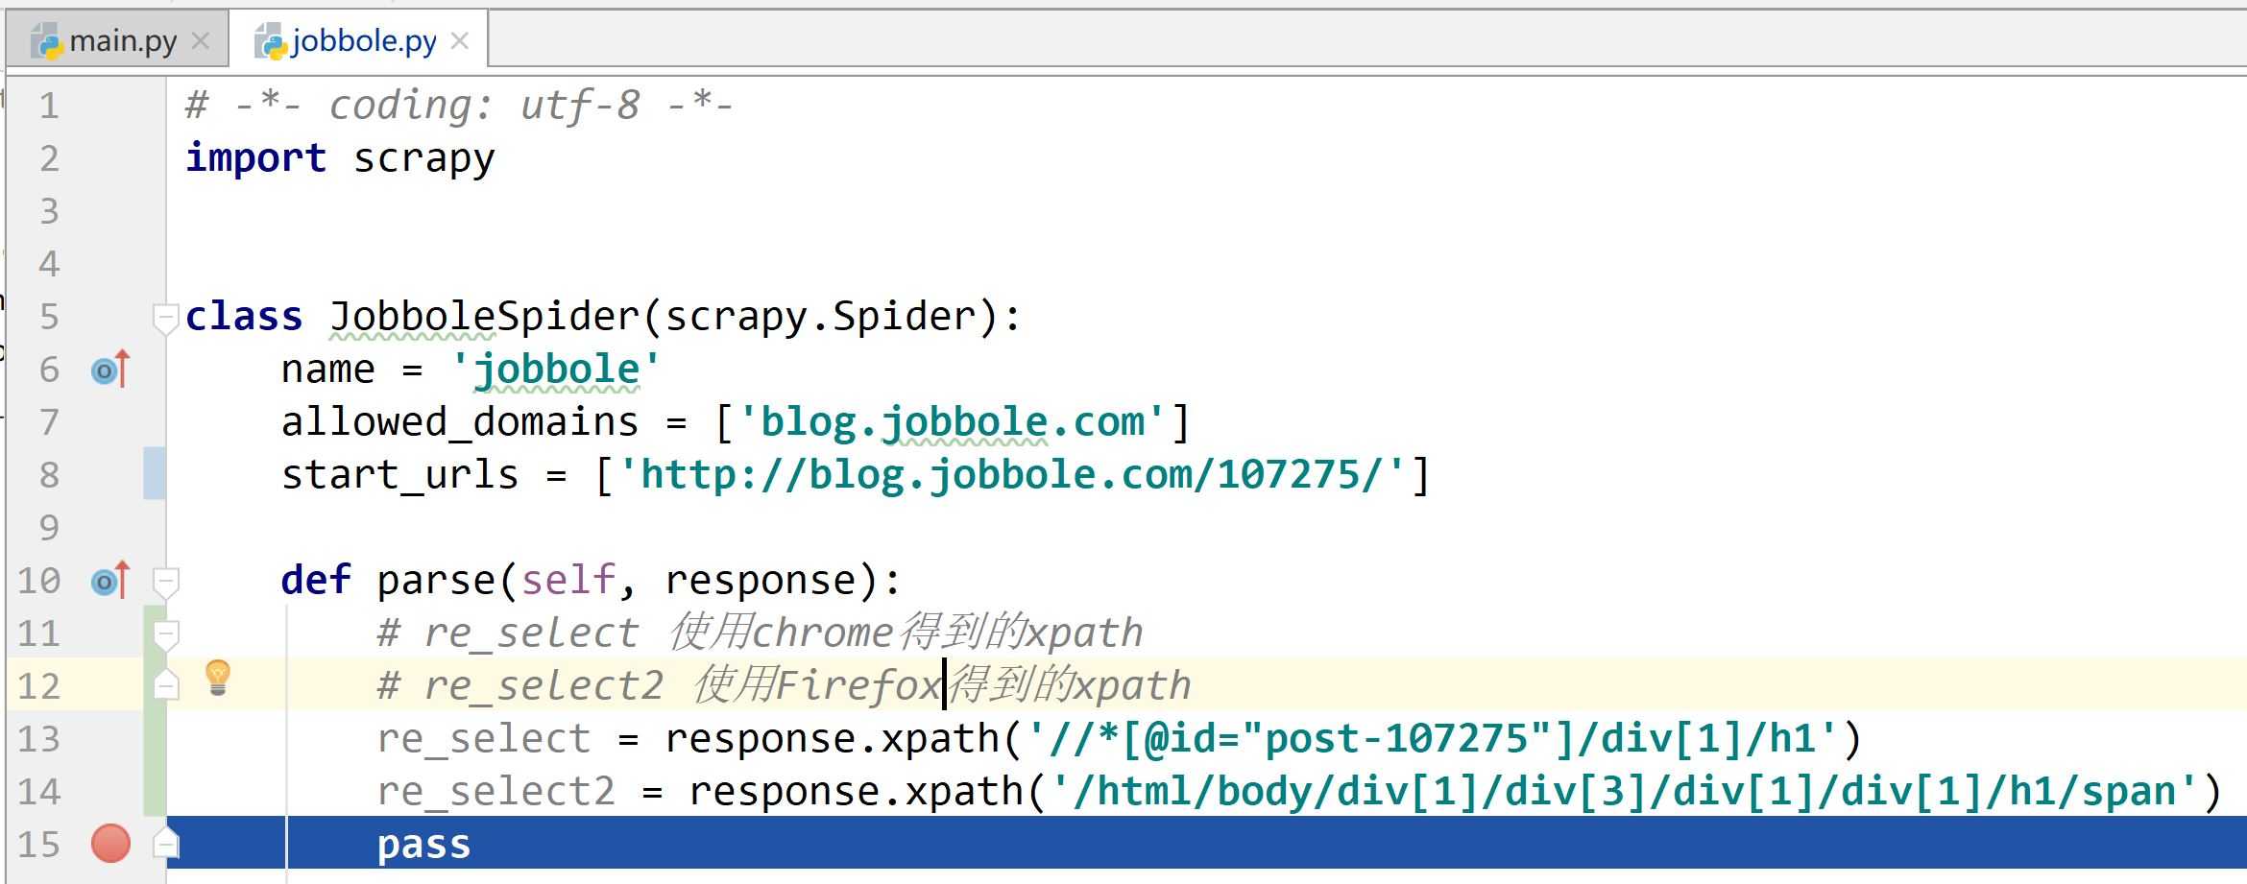Viewport: 2247px width, 884px height.
Task: Open the lightbulb quick-fix on line 12
Action: (x=218, y=678)
